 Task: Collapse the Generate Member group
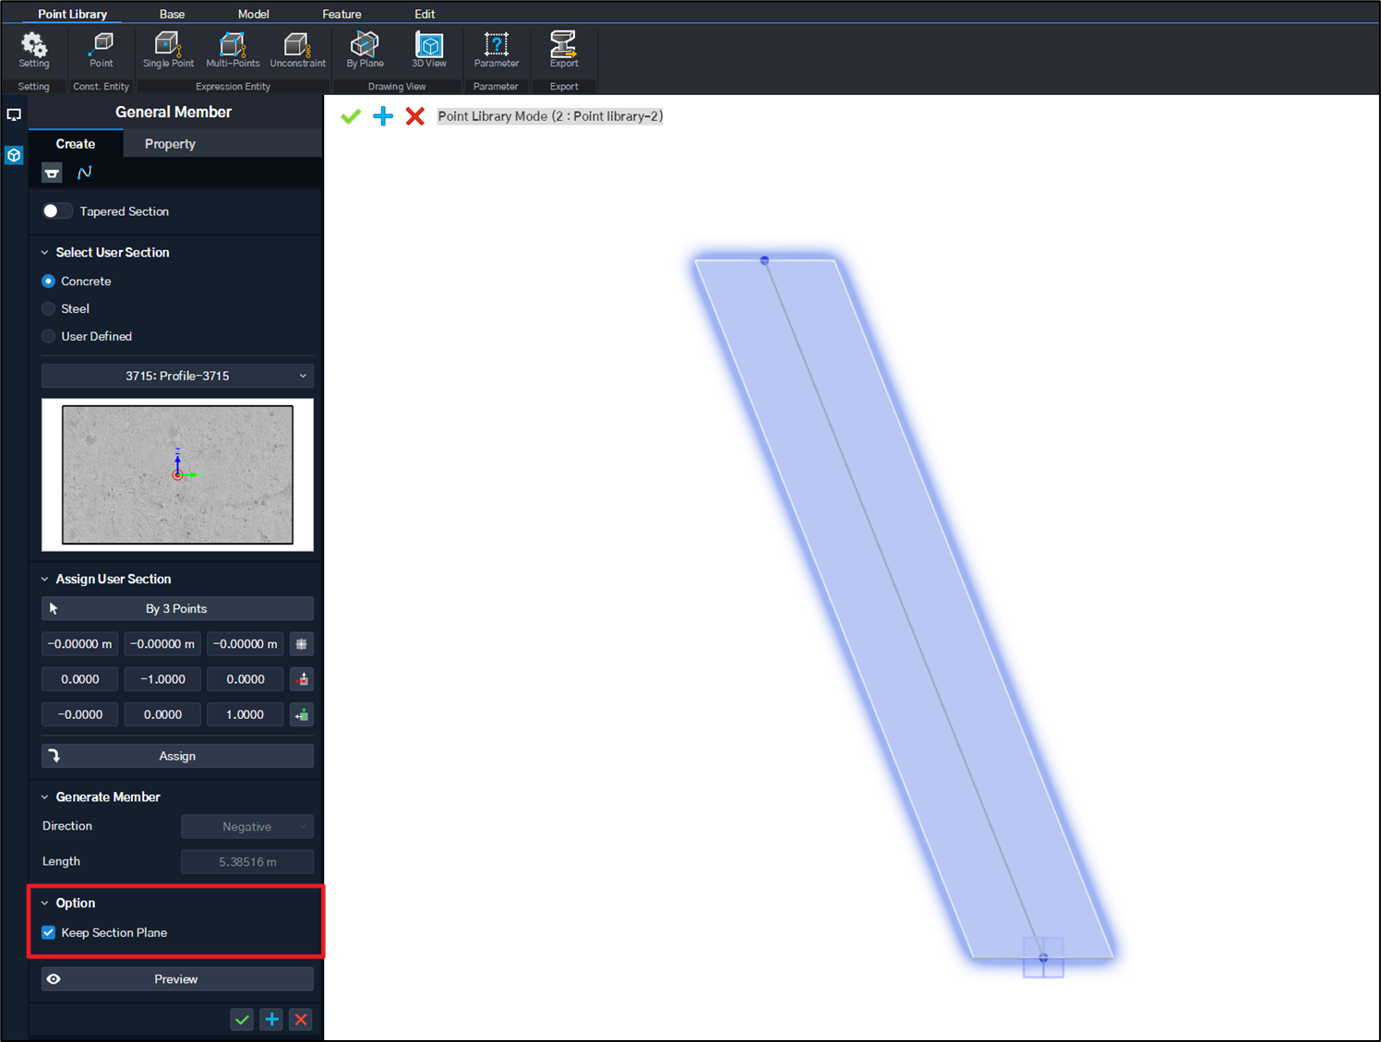click(44, 797)
